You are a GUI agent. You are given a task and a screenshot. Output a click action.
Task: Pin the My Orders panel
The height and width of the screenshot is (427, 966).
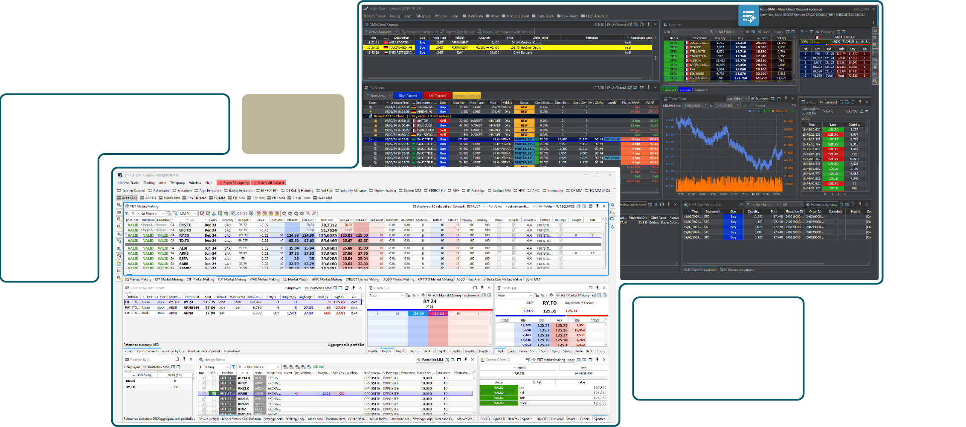pos(649,87)
